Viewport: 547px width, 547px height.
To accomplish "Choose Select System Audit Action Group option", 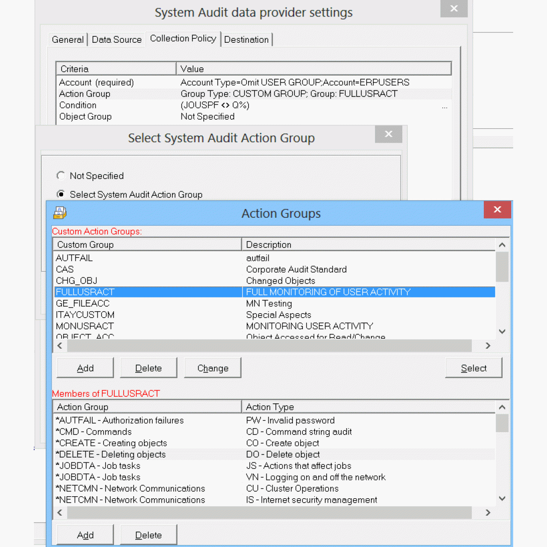I will point(61,194).
